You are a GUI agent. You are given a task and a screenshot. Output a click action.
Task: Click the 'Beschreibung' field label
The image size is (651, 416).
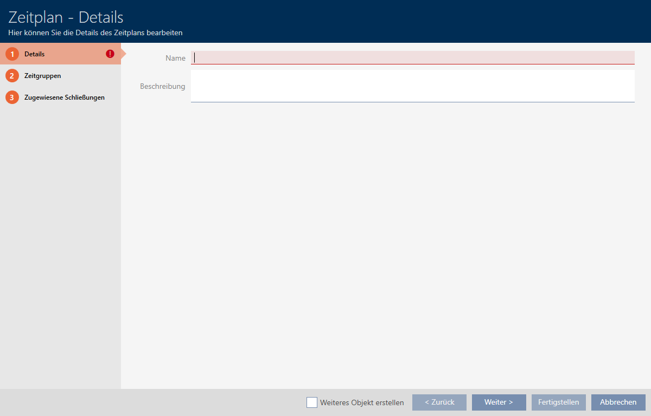[x=162, y=86]
